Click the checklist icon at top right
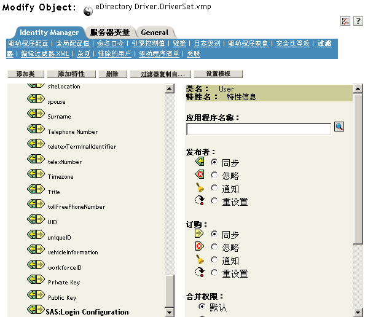Viewport: 365px width, 317px height. tap(345, 21)
